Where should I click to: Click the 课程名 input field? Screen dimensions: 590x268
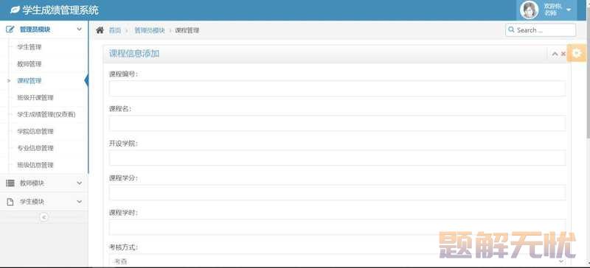coord(337,123)
